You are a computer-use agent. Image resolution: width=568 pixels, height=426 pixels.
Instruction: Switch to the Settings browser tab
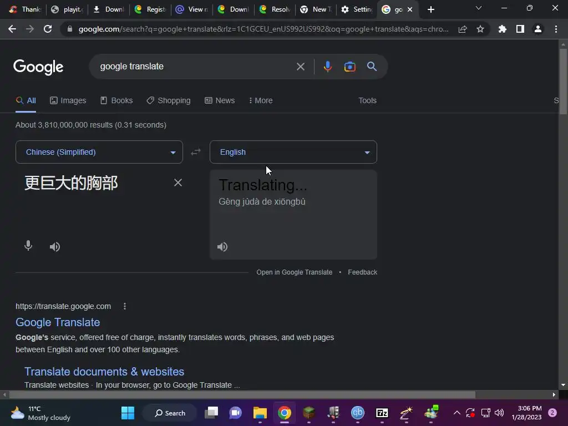pos(357,9)
